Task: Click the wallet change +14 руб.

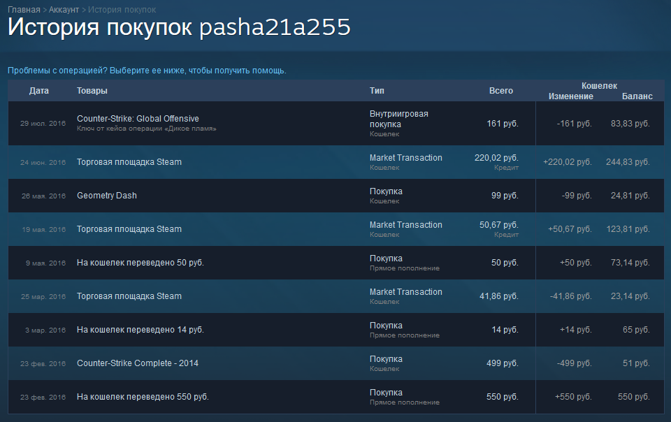Action: point(576,330)
